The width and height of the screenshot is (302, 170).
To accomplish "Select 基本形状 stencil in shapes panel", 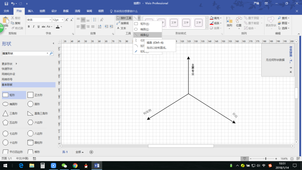I will [7, 85].
